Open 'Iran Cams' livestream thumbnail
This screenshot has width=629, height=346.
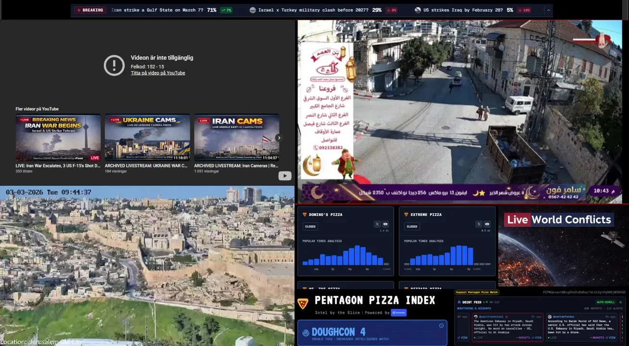236,137
